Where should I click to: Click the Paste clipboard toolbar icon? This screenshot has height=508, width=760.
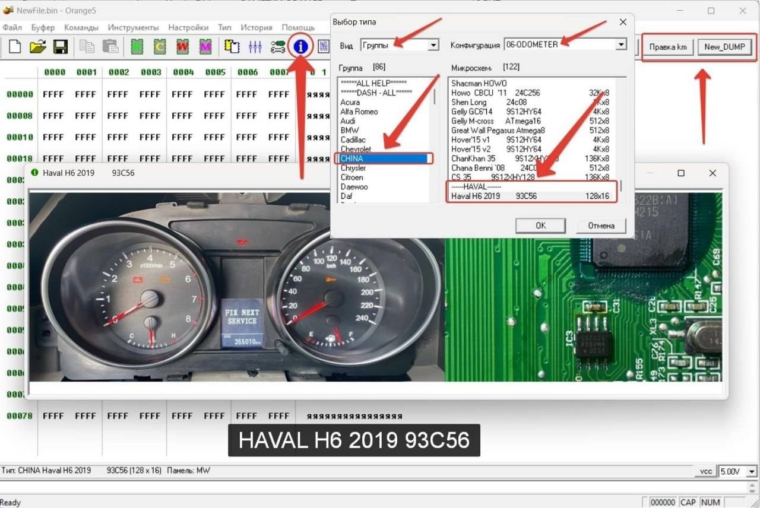pyautogui.click(x=110, y=47)
